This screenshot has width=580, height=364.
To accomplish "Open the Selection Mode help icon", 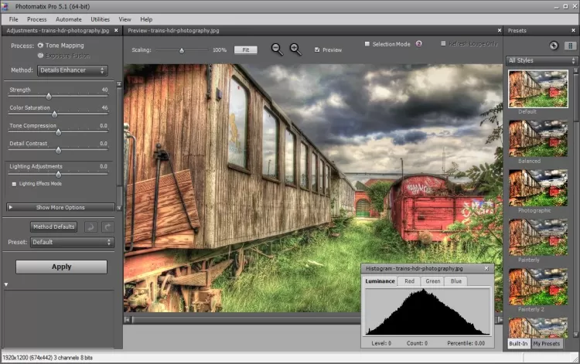I will 418,44.
